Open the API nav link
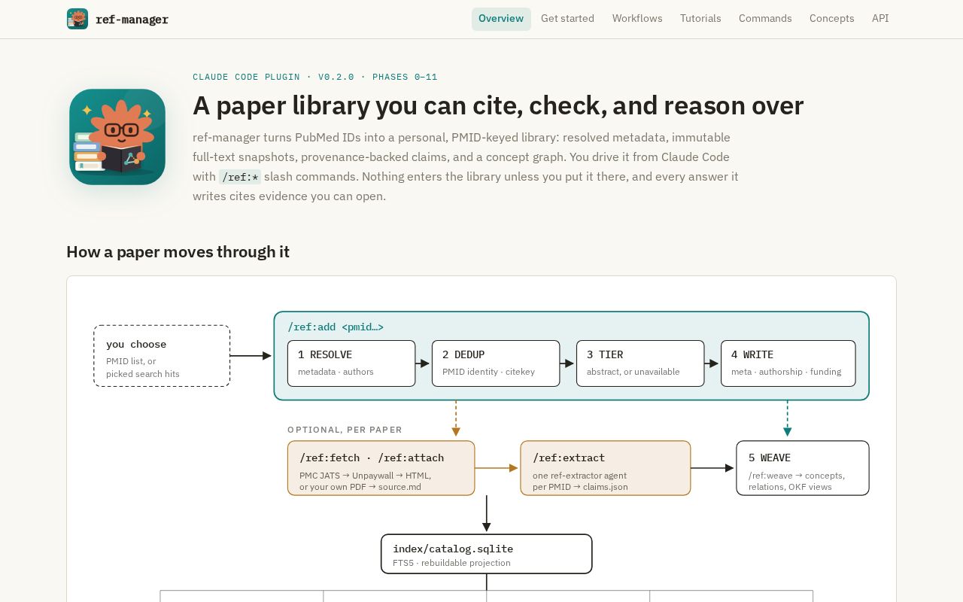The height and width of the screenshot is (602, 963). coord(880,19)
